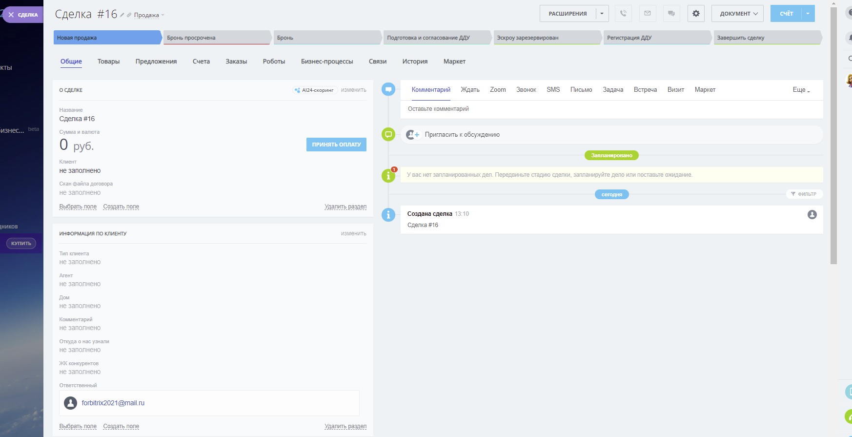The image size is (852, 437).
Task: Click Выбрать поле in the О сделке section
Action: (x=78, y=207)
